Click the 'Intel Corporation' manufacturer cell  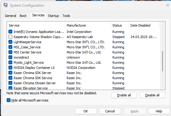79,32
